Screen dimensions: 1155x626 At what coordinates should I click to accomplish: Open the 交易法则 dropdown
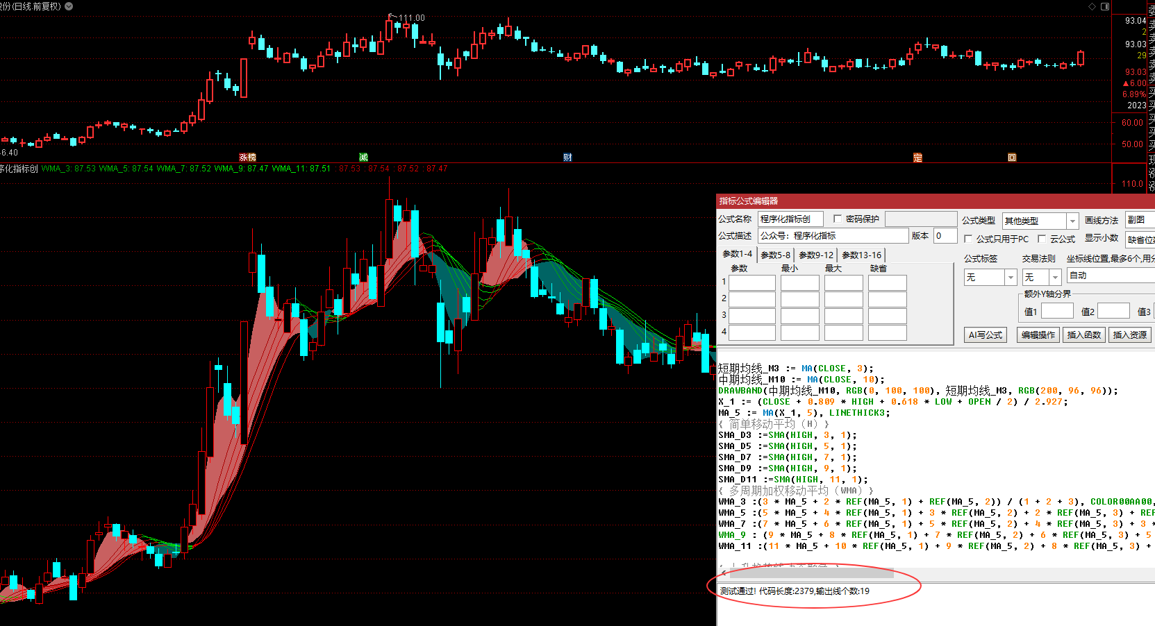tap(1055, 277)
